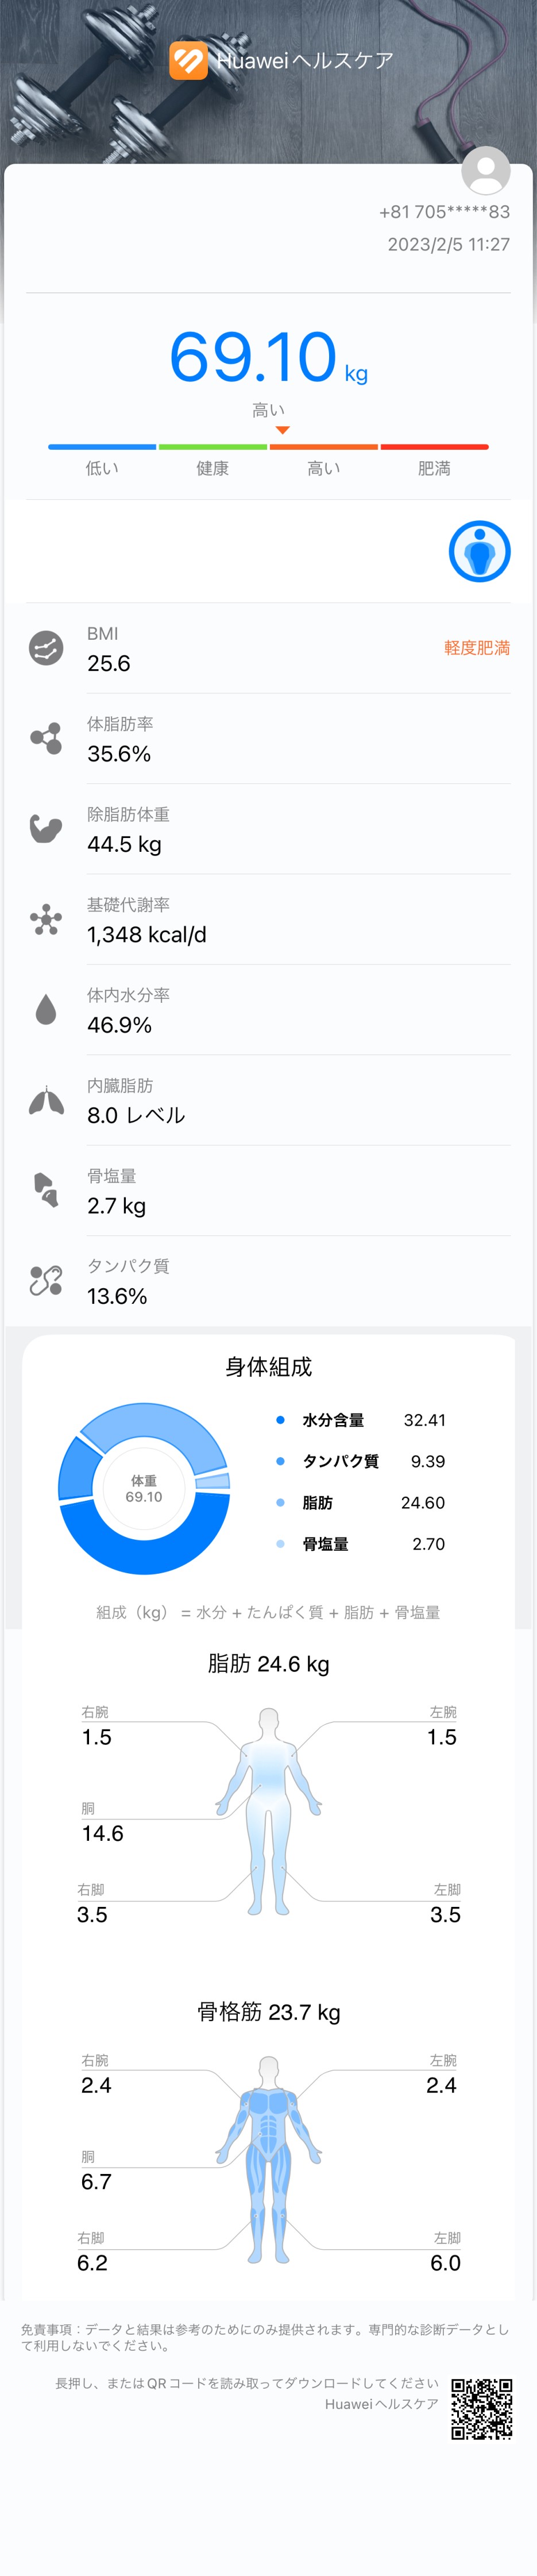Select the basal metabolic rate icon
537x2576 pixels.
pos(46,919)
